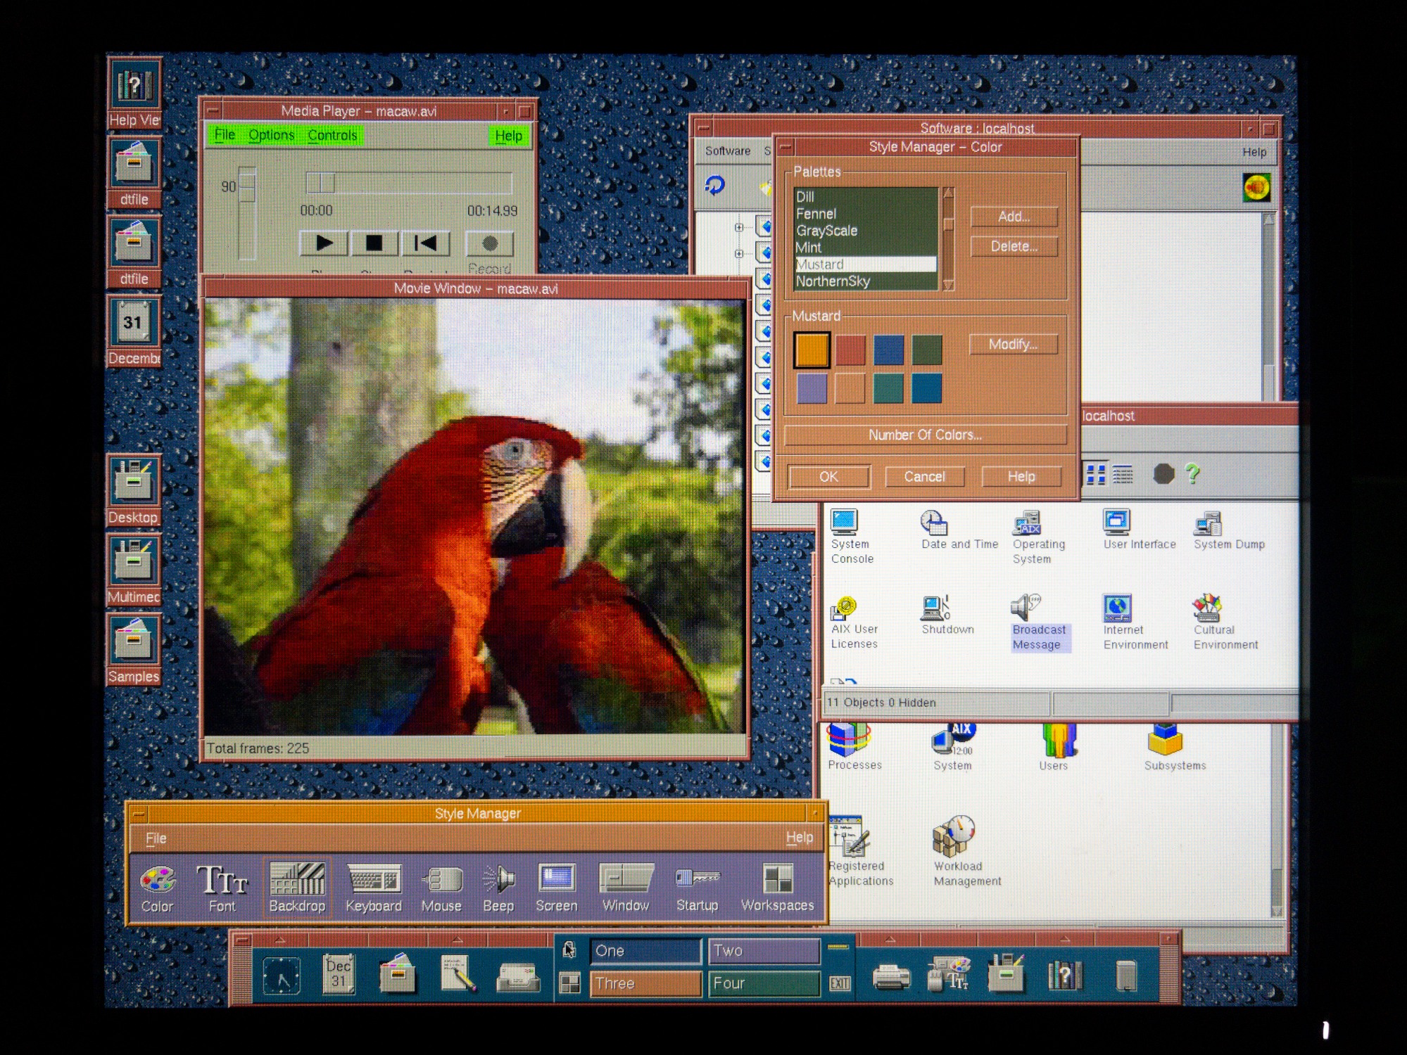
Task: Click the front panel lock icon
Action: tap(569, 950)
